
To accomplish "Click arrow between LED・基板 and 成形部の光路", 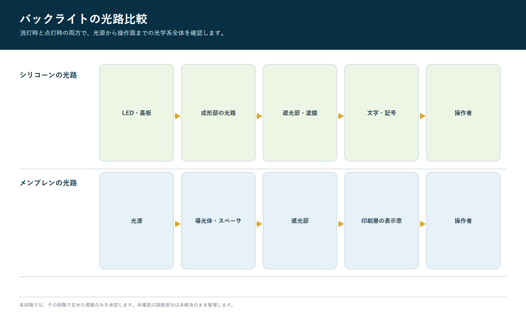I will [x=177, y=116].
